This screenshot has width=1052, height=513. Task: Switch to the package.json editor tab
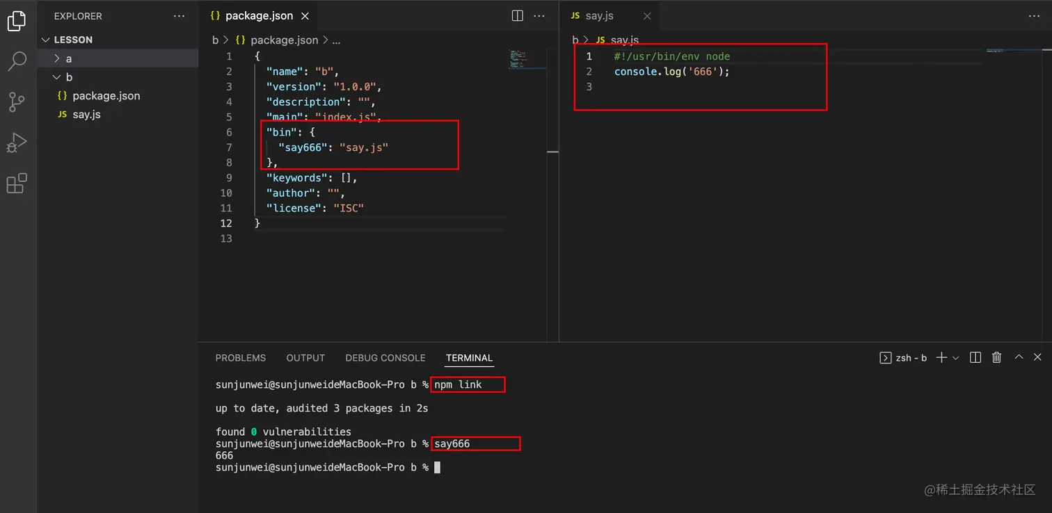click(x=259, y=16)
